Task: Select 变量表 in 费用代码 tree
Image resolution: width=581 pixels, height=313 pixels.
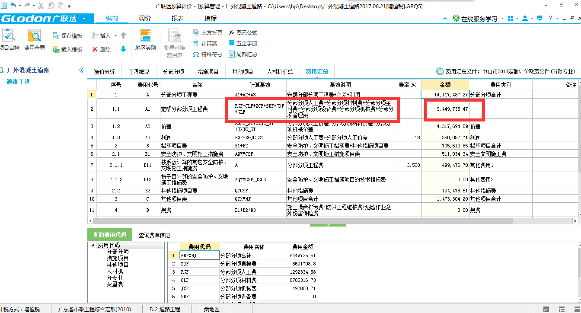Action: (x=115, y=284)
